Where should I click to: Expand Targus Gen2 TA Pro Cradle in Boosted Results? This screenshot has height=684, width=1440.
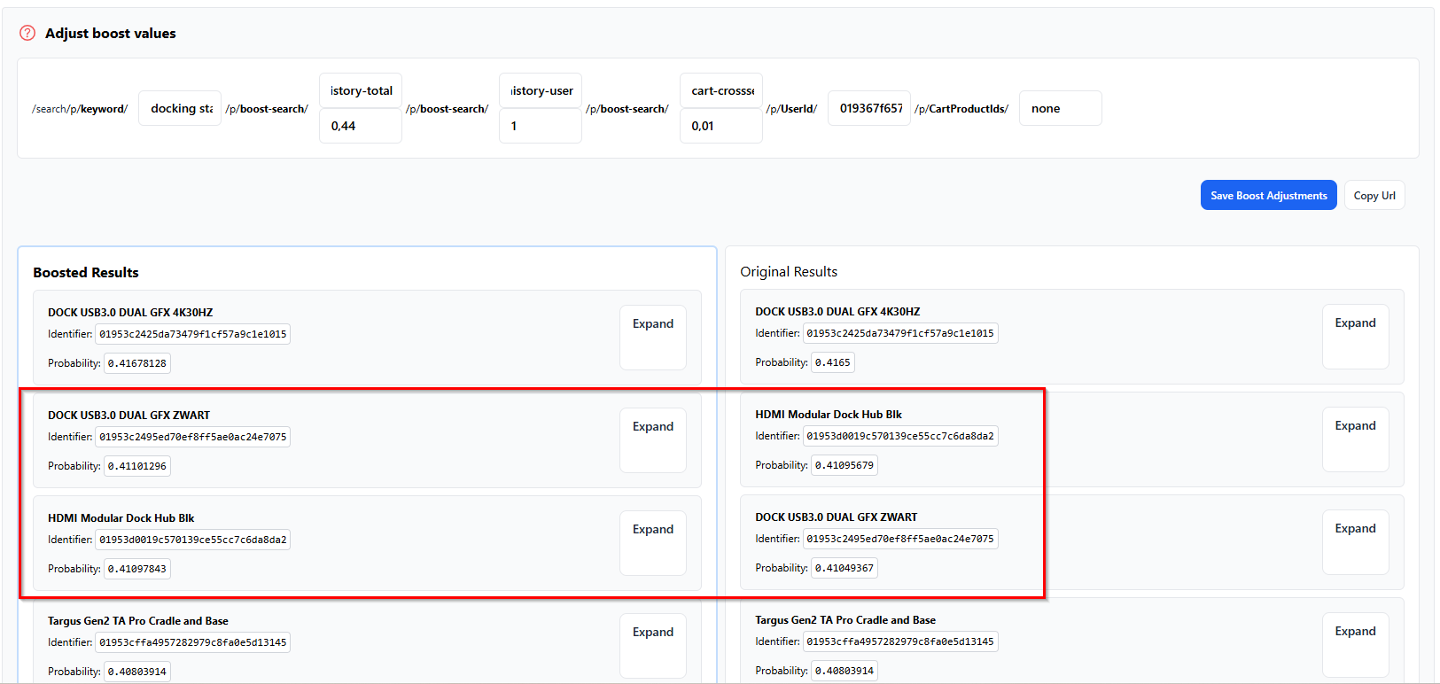pos(653,646)
